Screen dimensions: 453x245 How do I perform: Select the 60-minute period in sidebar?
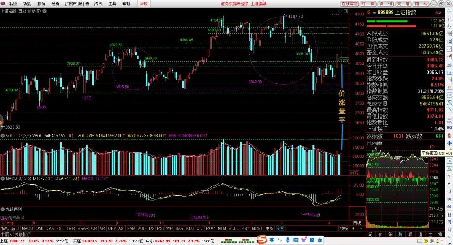[x=449, y=206]
